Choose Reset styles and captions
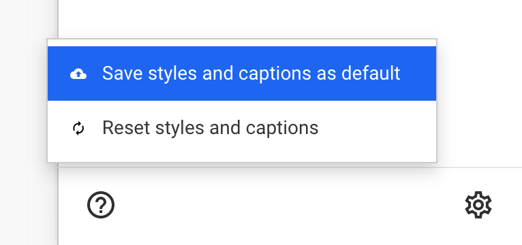Image resolution: width=522 pixels, height=245 pixels. click(x=242, y=128)
